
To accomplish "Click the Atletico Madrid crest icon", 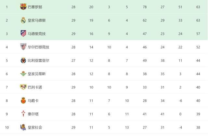I will (x=23, y=34).
